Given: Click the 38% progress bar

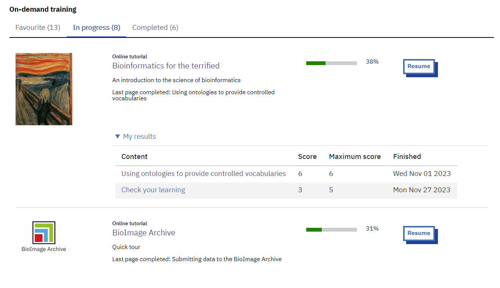Looking at the screenshot, I should point(331,63).
